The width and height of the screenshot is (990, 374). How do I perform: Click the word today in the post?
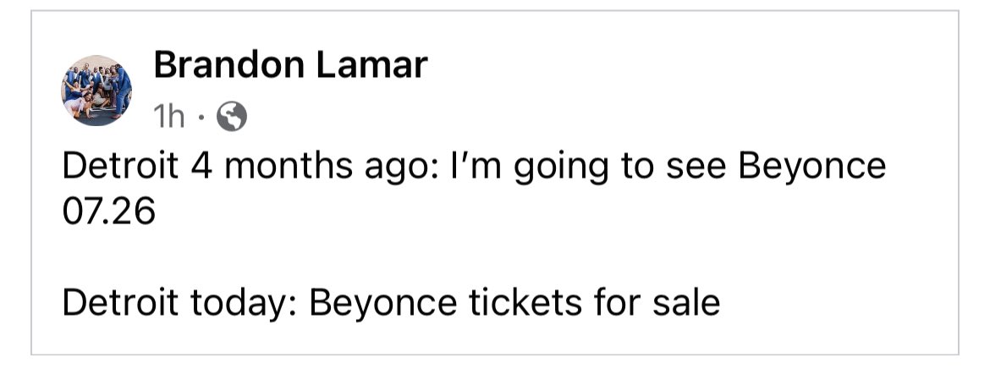[243, 305]
